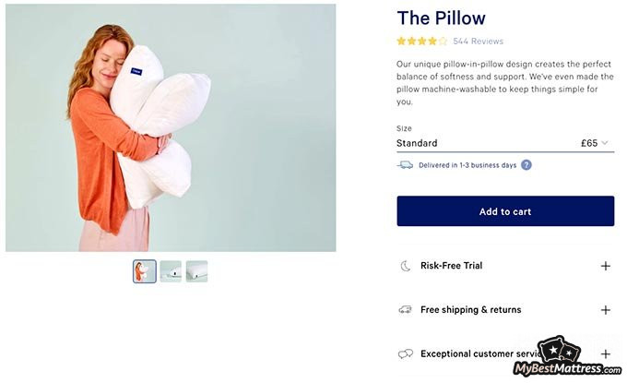Expand Risk-Free Trial with plus sign
Image resolution: width=627 pixels, height=383 pixels.
(x=606, y=266)
